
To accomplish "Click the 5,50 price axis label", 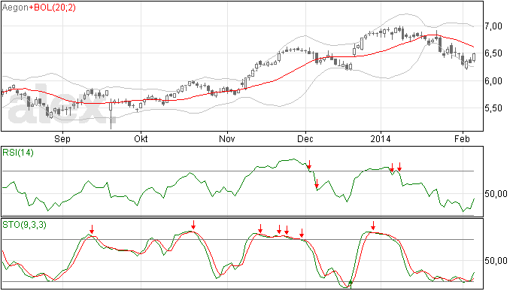I will (493, 108).
